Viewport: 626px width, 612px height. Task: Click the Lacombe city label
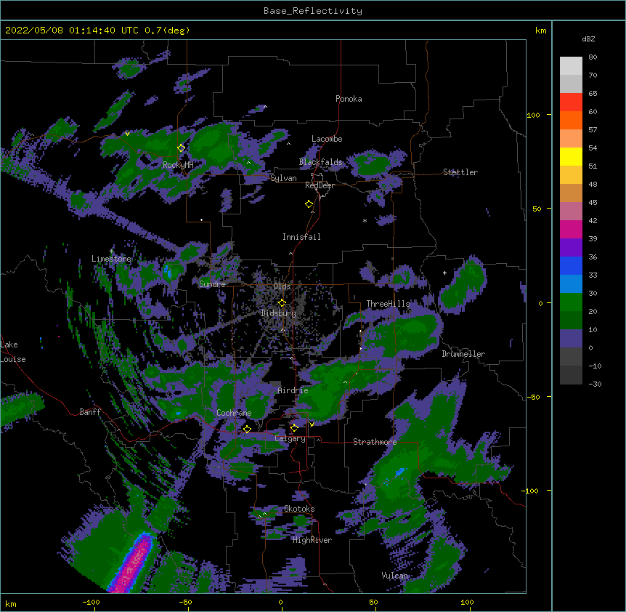(x=327, y=139)
